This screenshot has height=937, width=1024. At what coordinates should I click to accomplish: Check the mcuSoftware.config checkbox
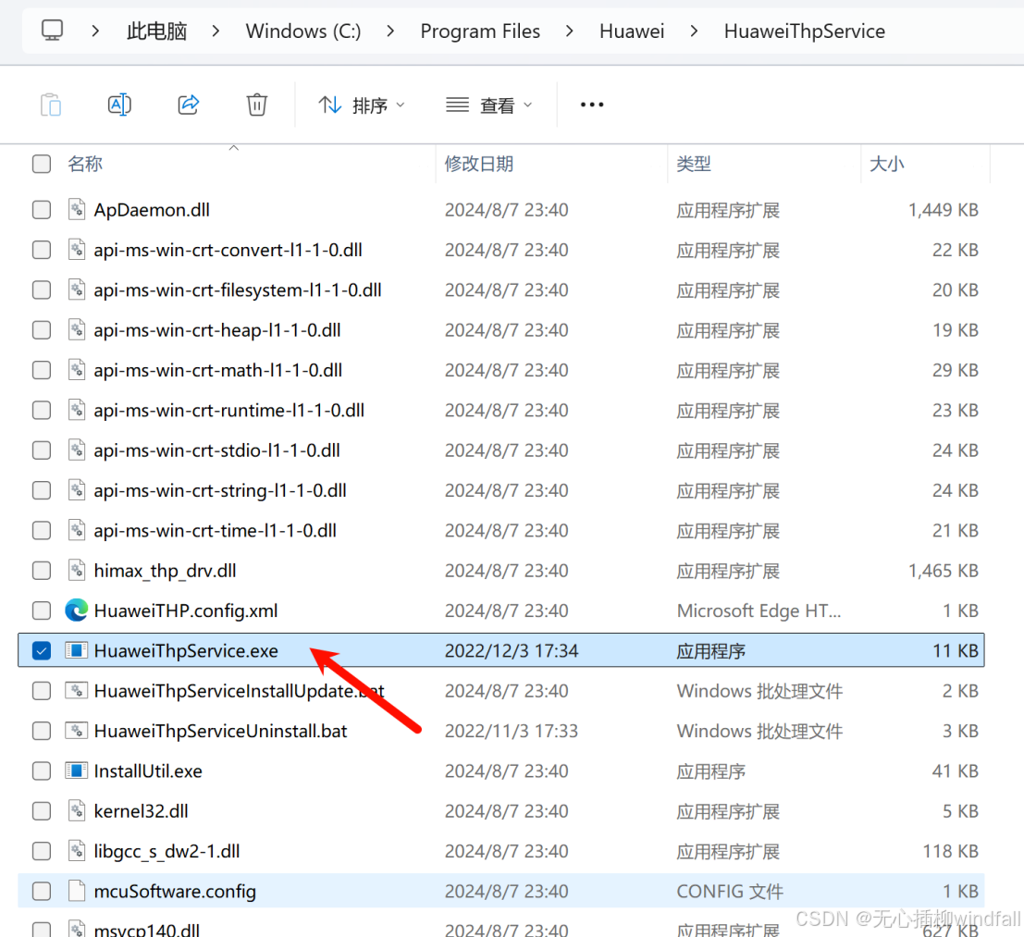(42, 892)
